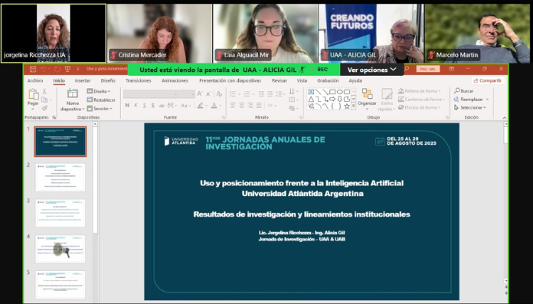Click the Organizar arrange icon
533x304 pixels.
click(367, 94)
